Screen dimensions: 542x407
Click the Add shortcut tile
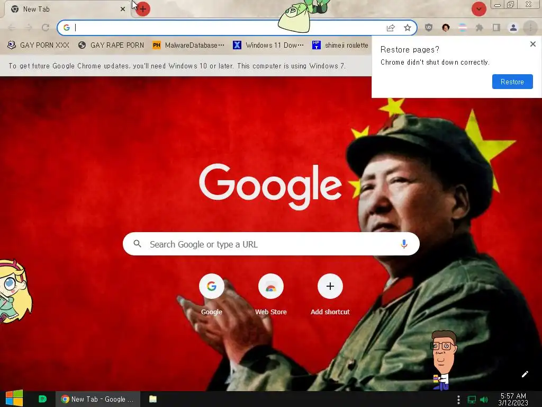tap(330, 295)
